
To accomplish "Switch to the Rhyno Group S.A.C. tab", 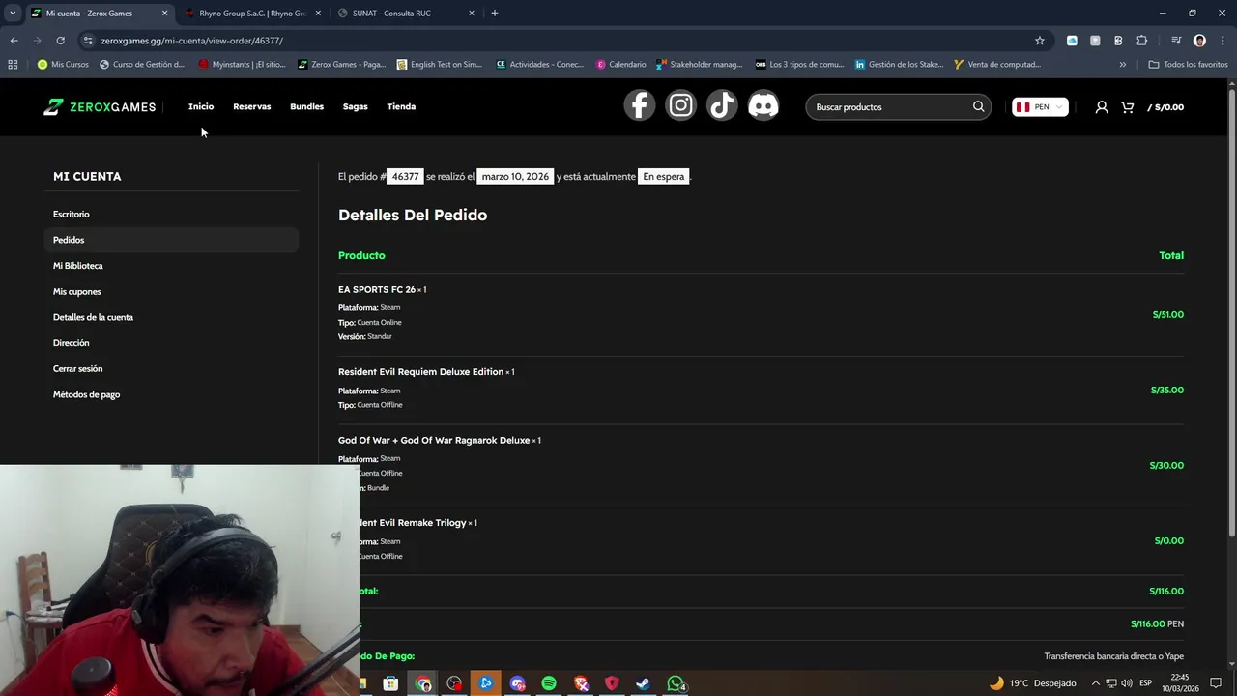I will coord(252,14).
